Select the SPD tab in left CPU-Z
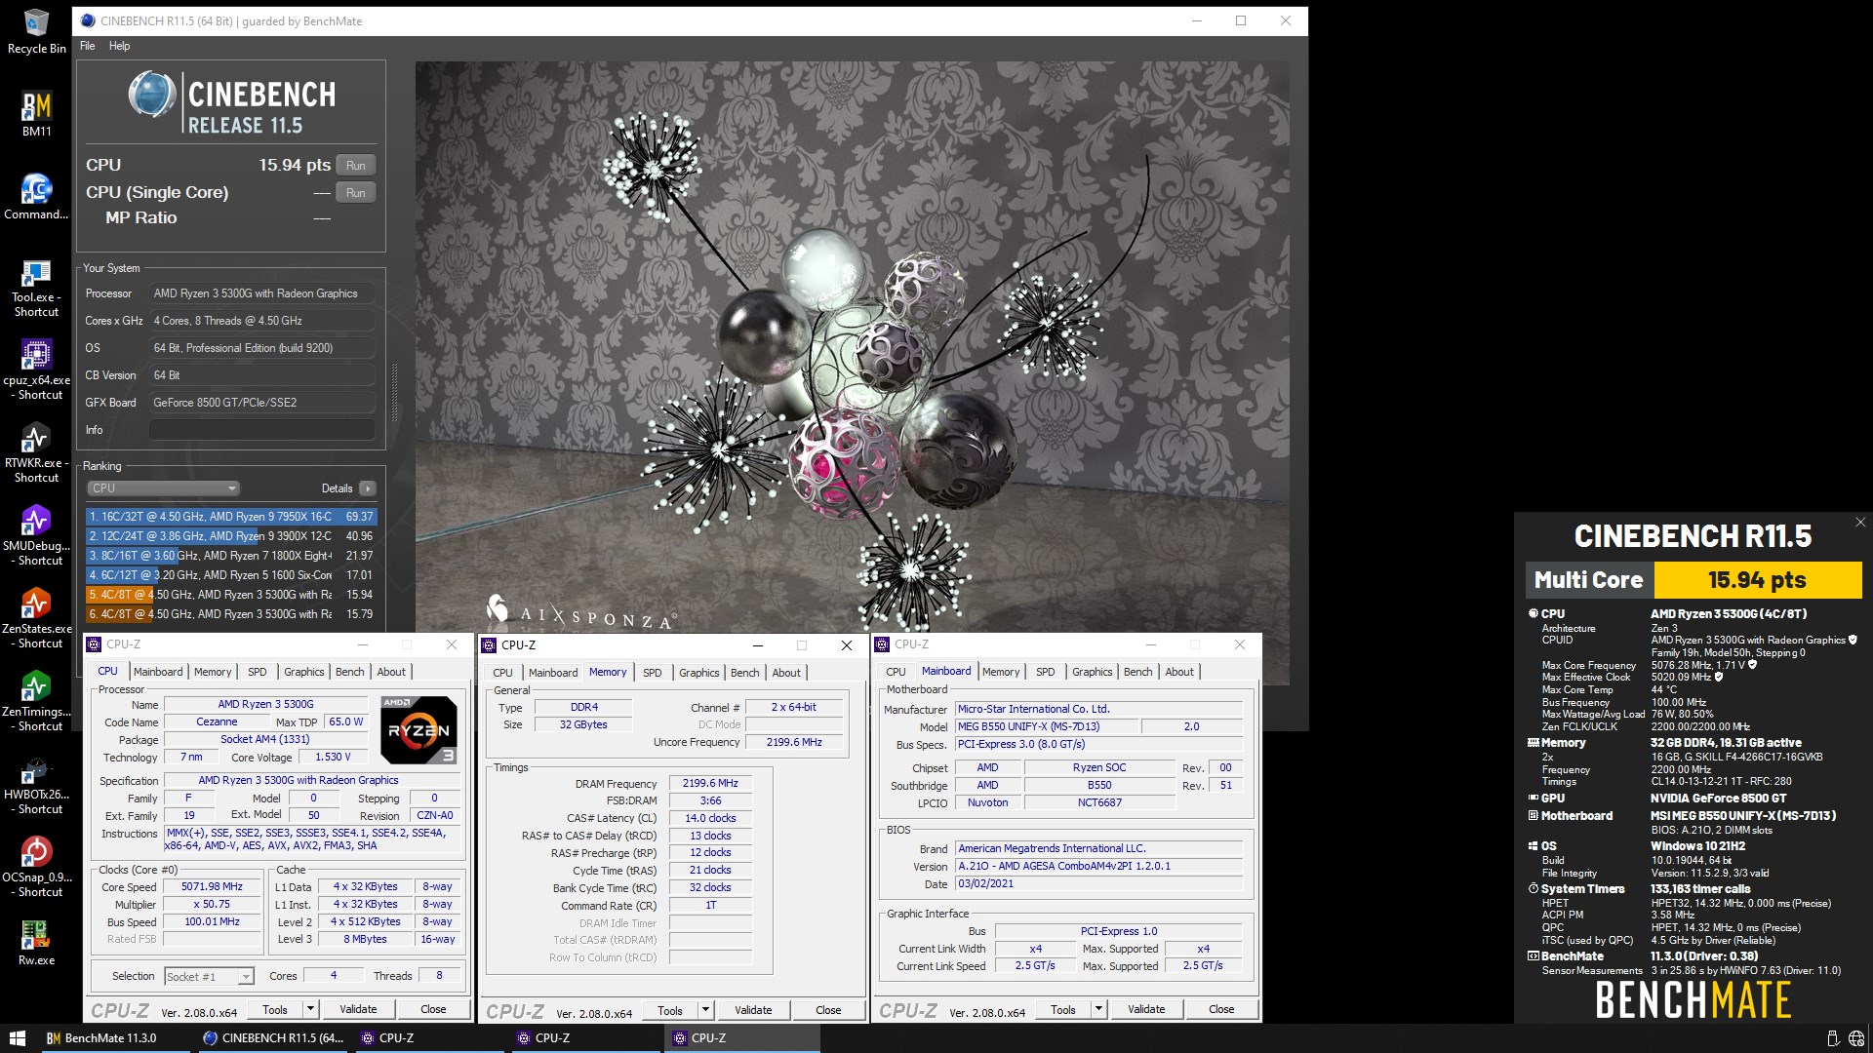1873x1053 pixels. [258, 672]
